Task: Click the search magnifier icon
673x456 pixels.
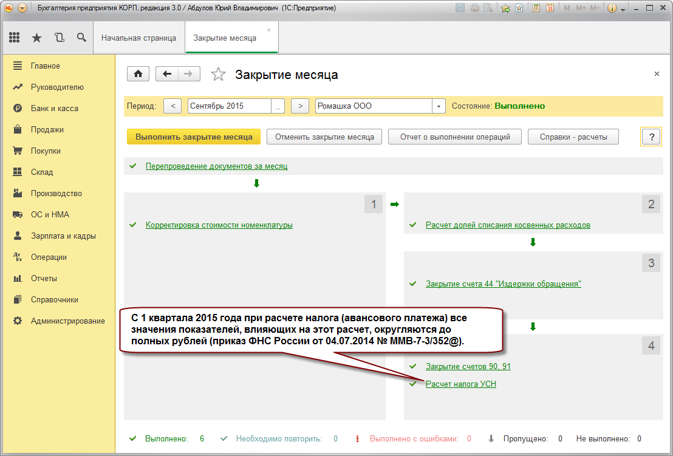Action: (x=81, y=38)
